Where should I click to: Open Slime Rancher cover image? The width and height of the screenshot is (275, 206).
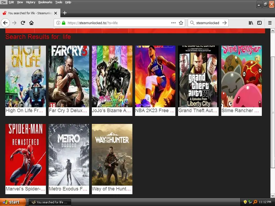coord(241,76)
